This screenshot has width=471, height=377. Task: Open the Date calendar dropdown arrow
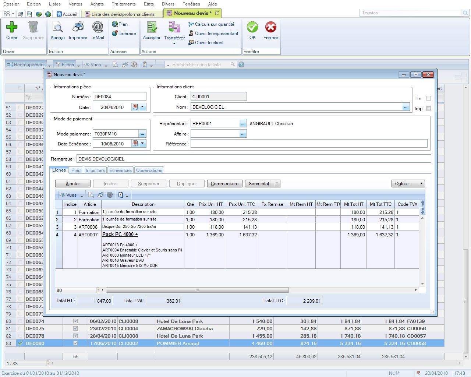click(x=143, y=107)
